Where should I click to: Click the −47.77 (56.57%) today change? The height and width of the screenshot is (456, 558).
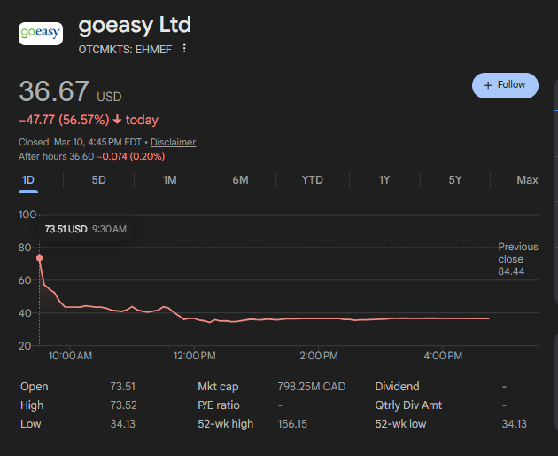pos(89,120)
